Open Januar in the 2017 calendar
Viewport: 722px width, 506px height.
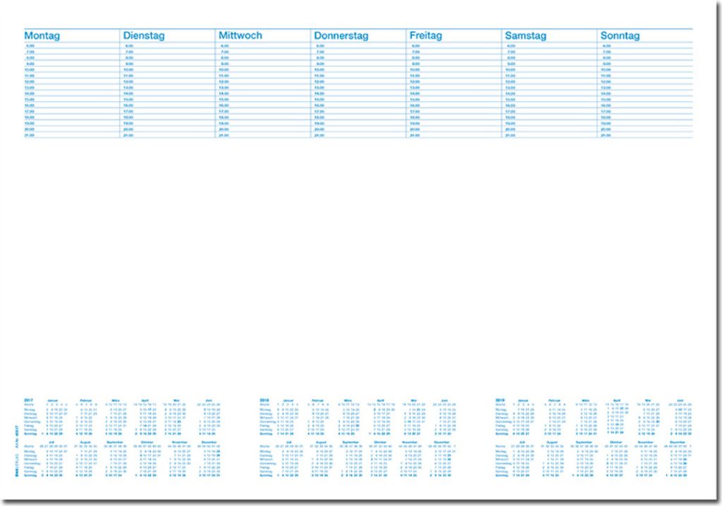pos(53,400)
